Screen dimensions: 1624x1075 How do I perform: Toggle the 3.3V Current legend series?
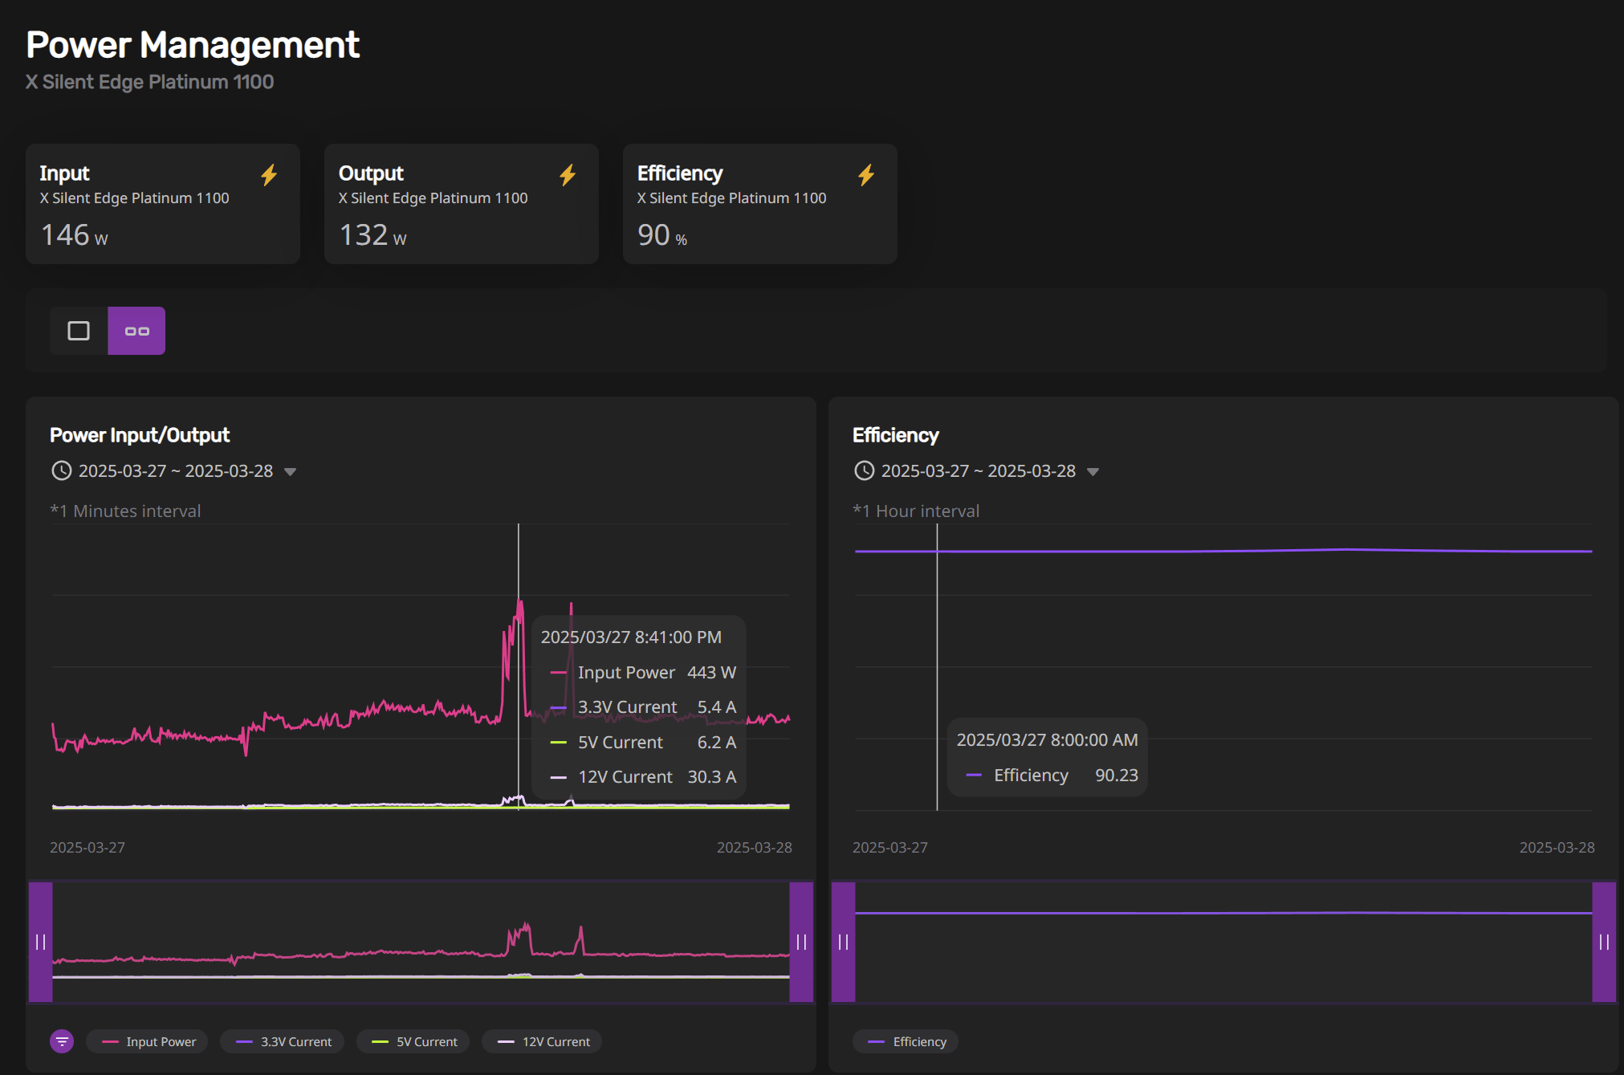pyautogui.click(x=283, y=1041)
